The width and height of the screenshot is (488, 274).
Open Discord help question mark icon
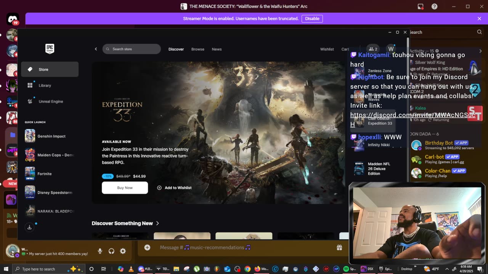tap(434, 6)
